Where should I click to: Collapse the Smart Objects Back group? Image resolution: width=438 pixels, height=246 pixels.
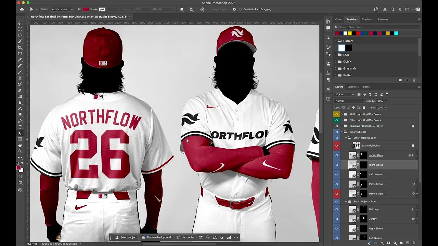[346, 138]
